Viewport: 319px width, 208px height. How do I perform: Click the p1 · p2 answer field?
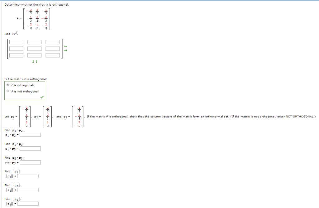pyautogui.click(x=30, y=135)
